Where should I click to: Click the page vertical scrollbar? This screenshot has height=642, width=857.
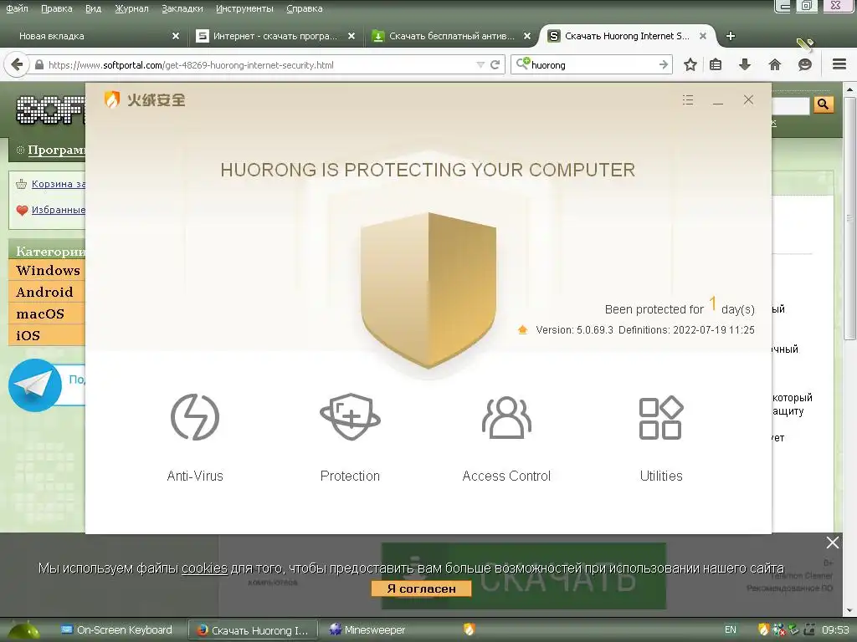(849, 218)
